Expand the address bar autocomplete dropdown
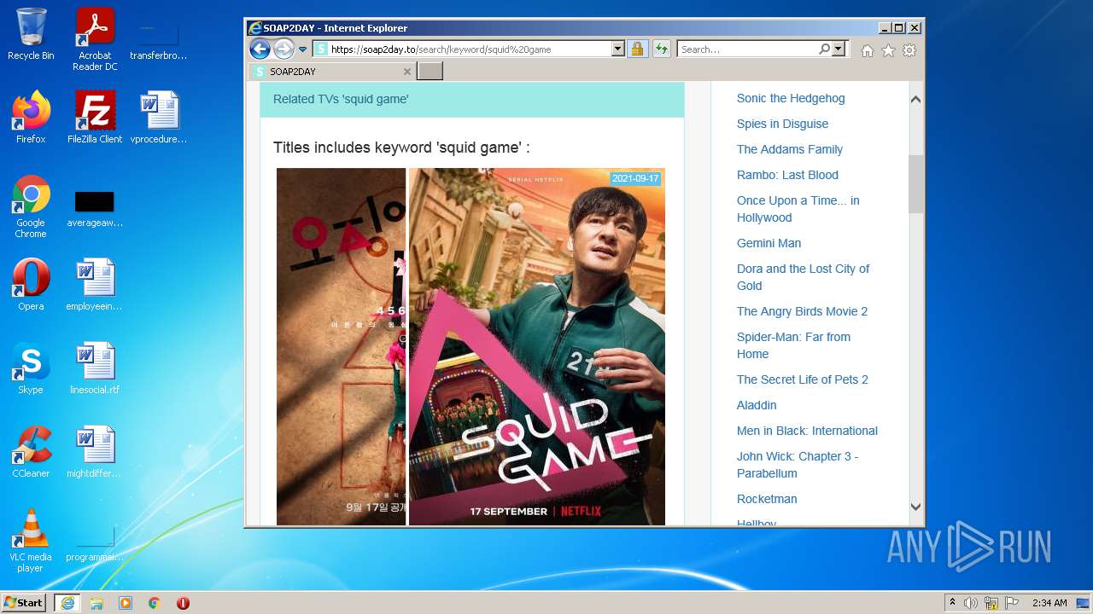This screenshot has height=614, width=1093. point(618,49)
